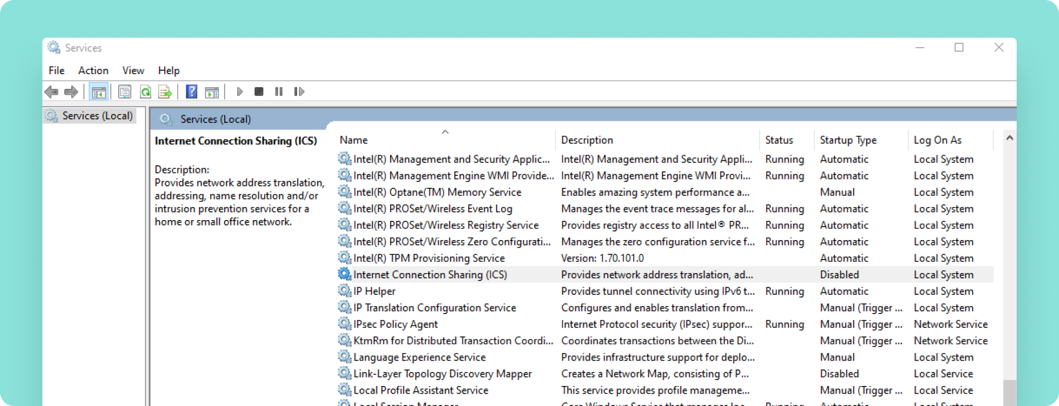This screenshot has width=1059, height=406.
Task: Open the Properties toolbar icon
Action: (125, 92)
